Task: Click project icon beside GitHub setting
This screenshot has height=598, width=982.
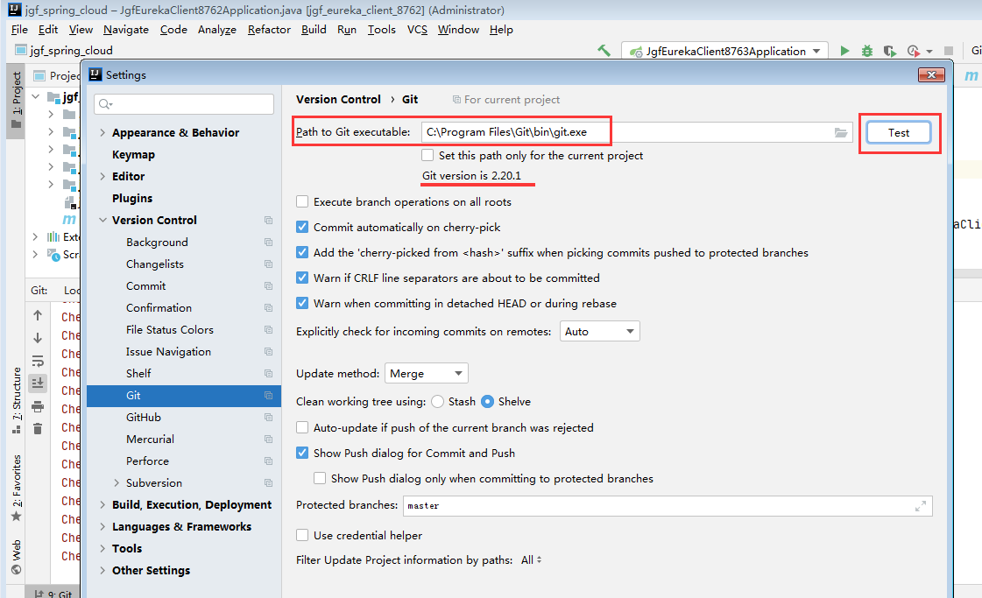Action: coord(269,418)
